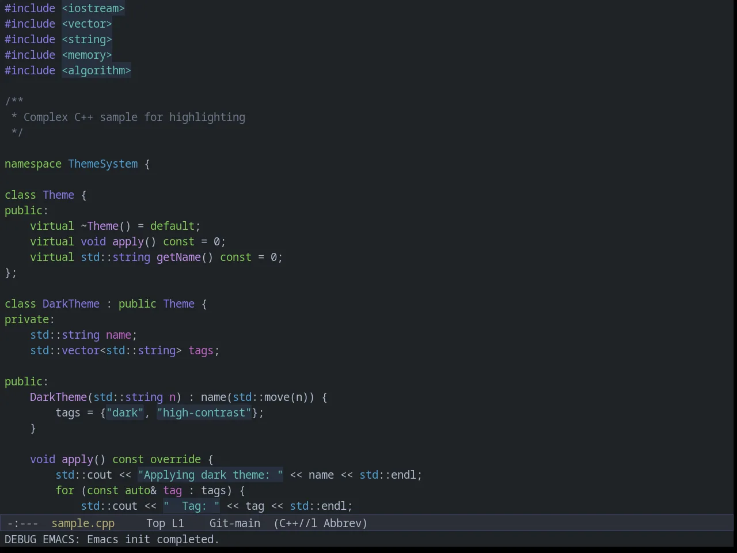The width and height of the screenshot is (737, 553).
Task: Click the 'override' keyword
Action: [176, 459]
